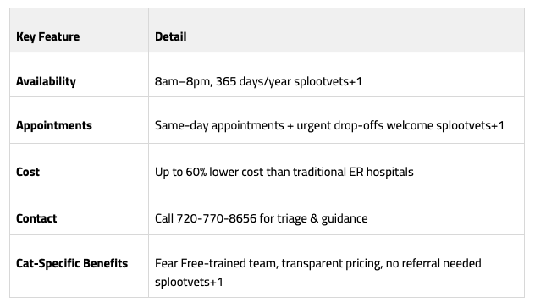The width and height of the screenshot is (535, 308).
Task: Click the Key Feature column header
Action: click(47, 36)
